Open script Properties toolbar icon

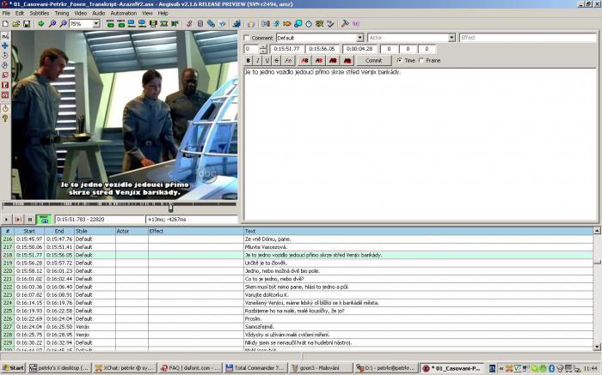coord(200,24)
